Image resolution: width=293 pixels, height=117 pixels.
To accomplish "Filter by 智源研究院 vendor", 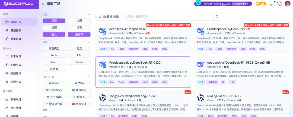I will pyautogui.click(x=54, y=104).
